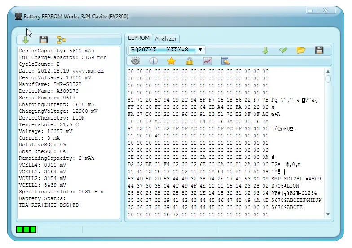
Task: Open settings gear icon in EEPROM toolbar
Action: coord(136,61)
